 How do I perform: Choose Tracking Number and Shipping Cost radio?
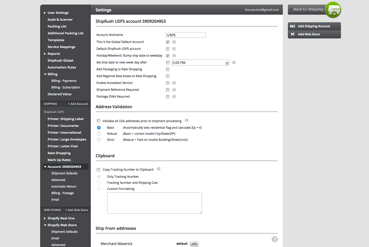[x=99, y=183]
